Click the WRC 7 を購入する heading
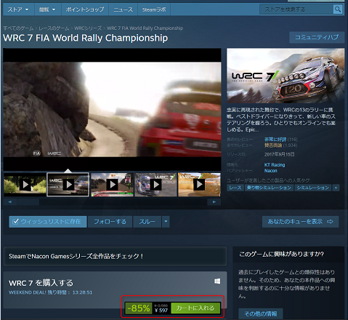 coord(41,283)
